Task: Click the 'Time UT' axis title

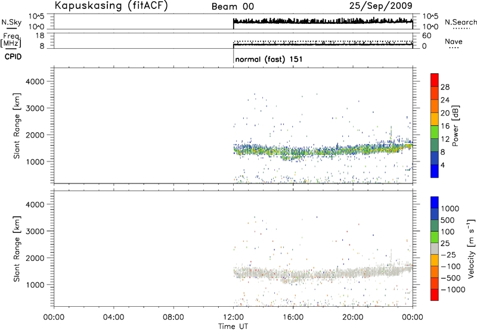Action: (x=233, y=326)
